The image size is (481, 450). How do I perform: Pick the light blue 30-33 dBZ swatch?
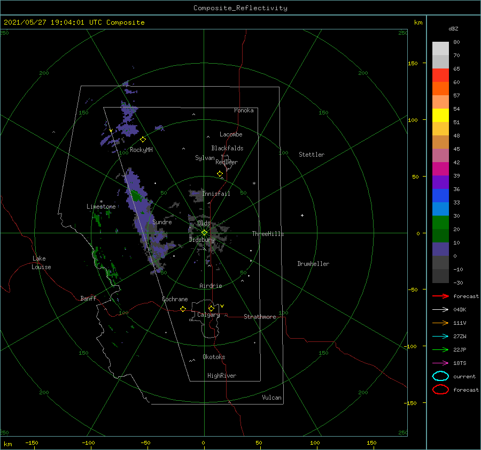pos(440,209)
